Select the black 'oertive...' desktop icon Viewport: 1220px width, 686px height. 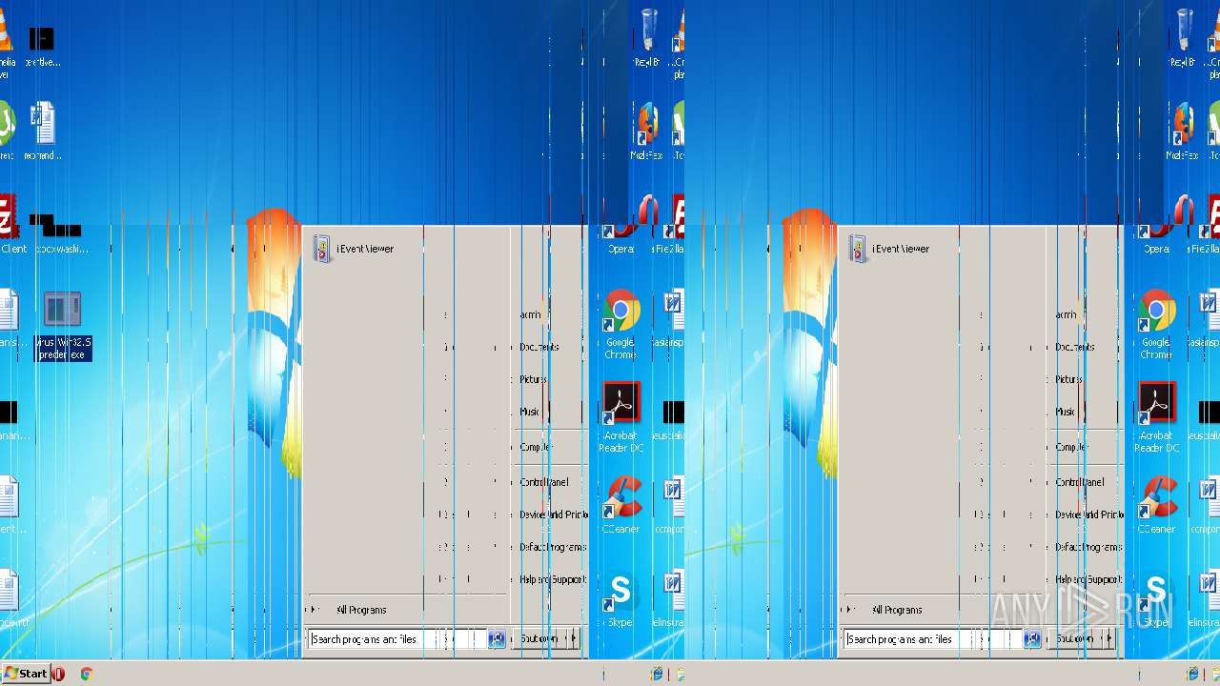43,47
